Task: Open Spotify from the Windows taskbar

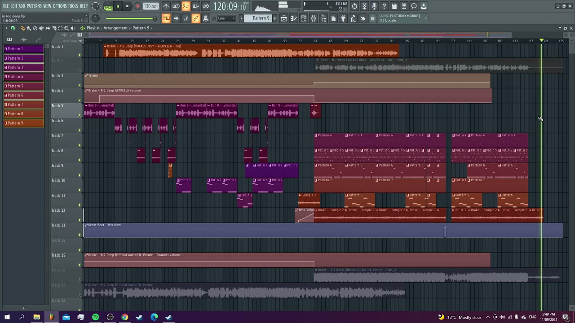Action: point(95,317)
